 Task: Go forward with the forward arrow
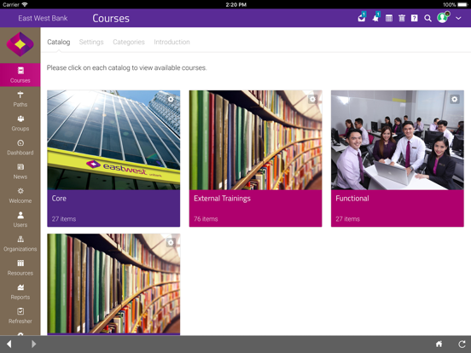pyautogui.click(x=33, y=344)
